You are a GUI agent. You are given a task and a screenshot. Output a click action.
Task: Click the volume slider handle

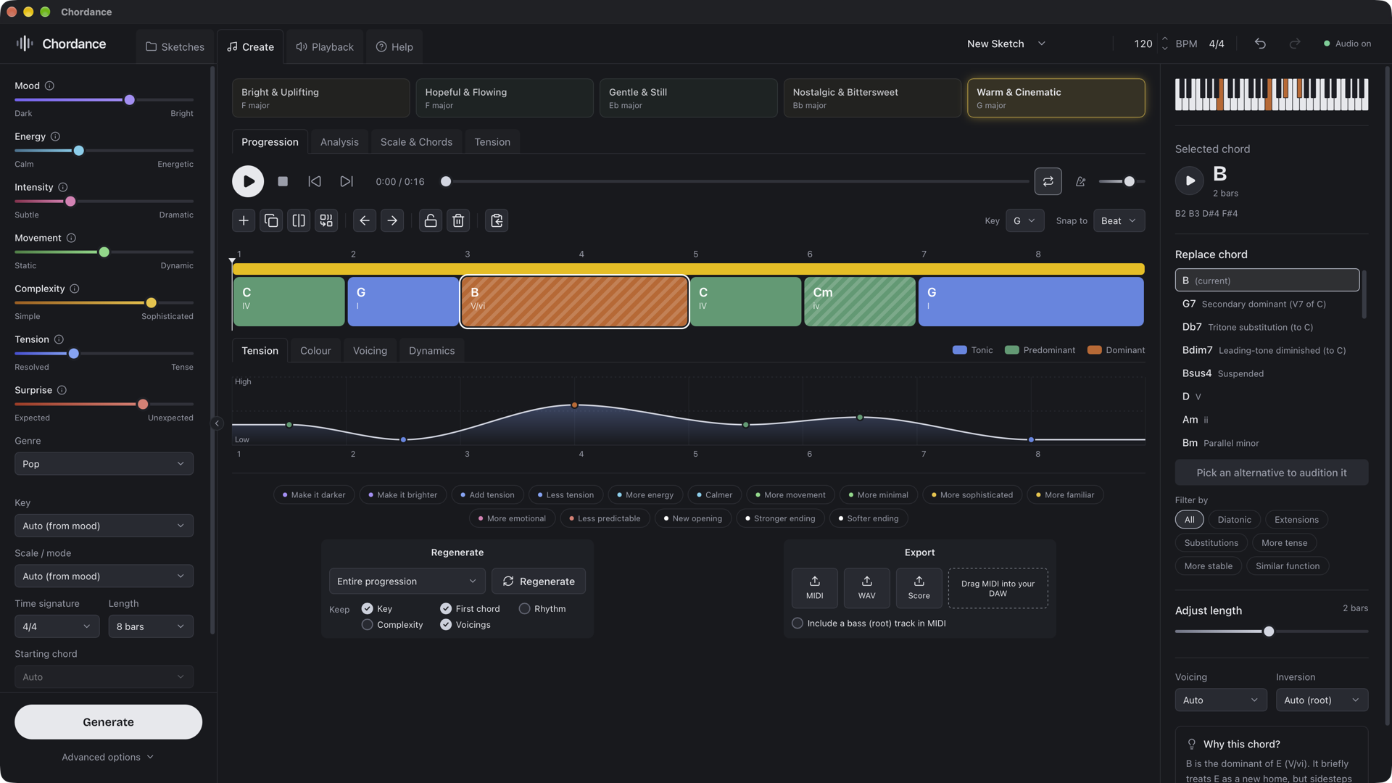pos(1129,181)
